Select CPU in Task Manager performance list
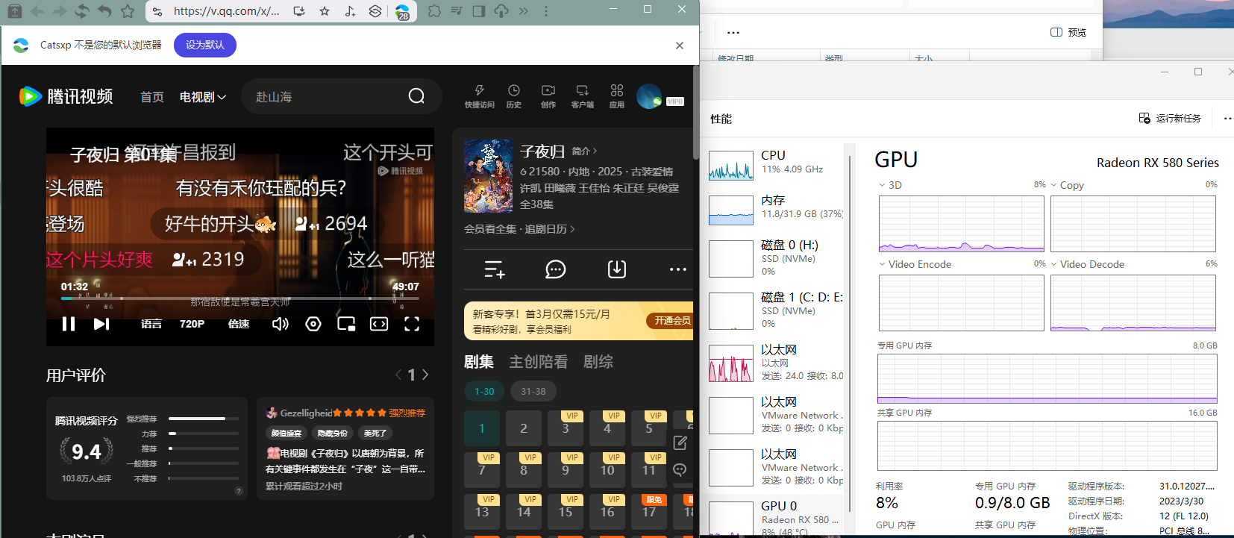Screen dimensions: 1234x538 point(776,164)
